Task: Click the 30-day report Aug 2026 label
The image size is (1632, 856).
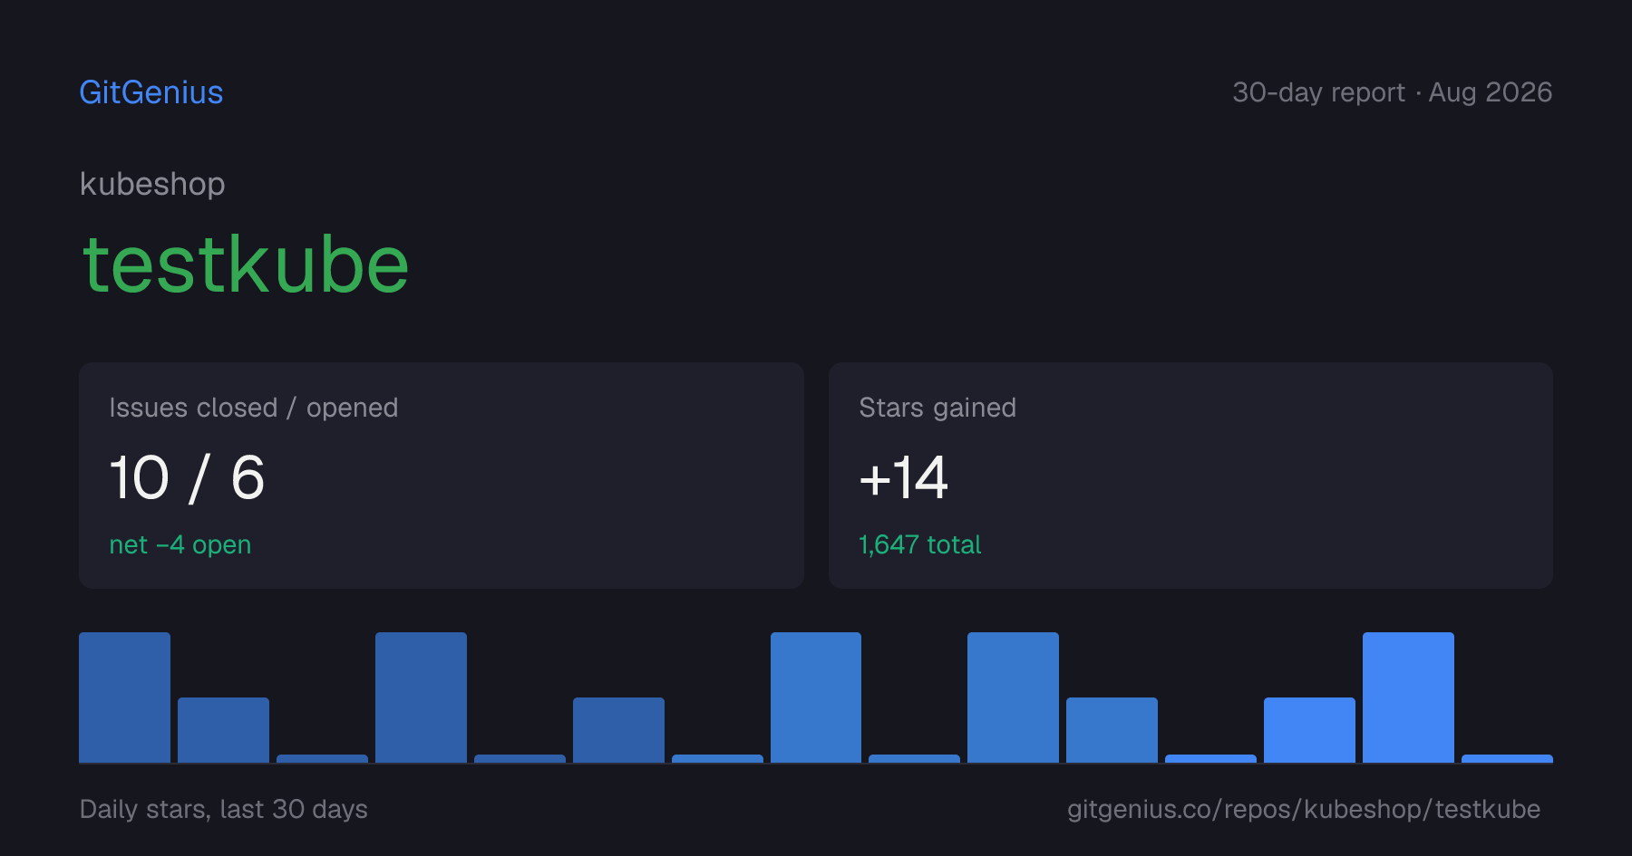Action: click(1393, 92)
